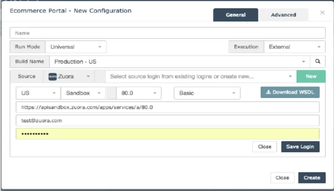Expand the Build Name Production - US dropdown
Image resolution: width=334 pixels, height=191 pixels.
tap(180, 61)
